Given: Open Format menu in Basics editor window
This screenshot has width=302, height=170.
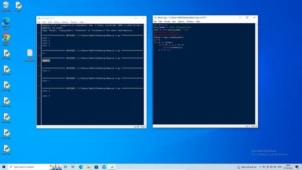Looking at the screenshot, I should click(167, 22).
